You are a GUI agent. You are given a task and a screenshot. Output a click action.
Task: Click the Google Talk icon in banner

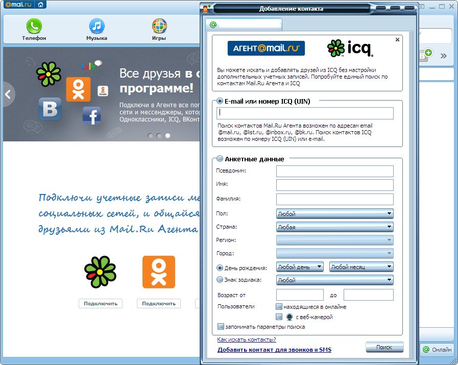(91, 65)
